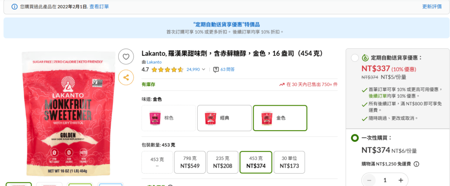Select the 798 克 package size
The height and width of the screenshot is (186, 450).
tap(190, 162)
